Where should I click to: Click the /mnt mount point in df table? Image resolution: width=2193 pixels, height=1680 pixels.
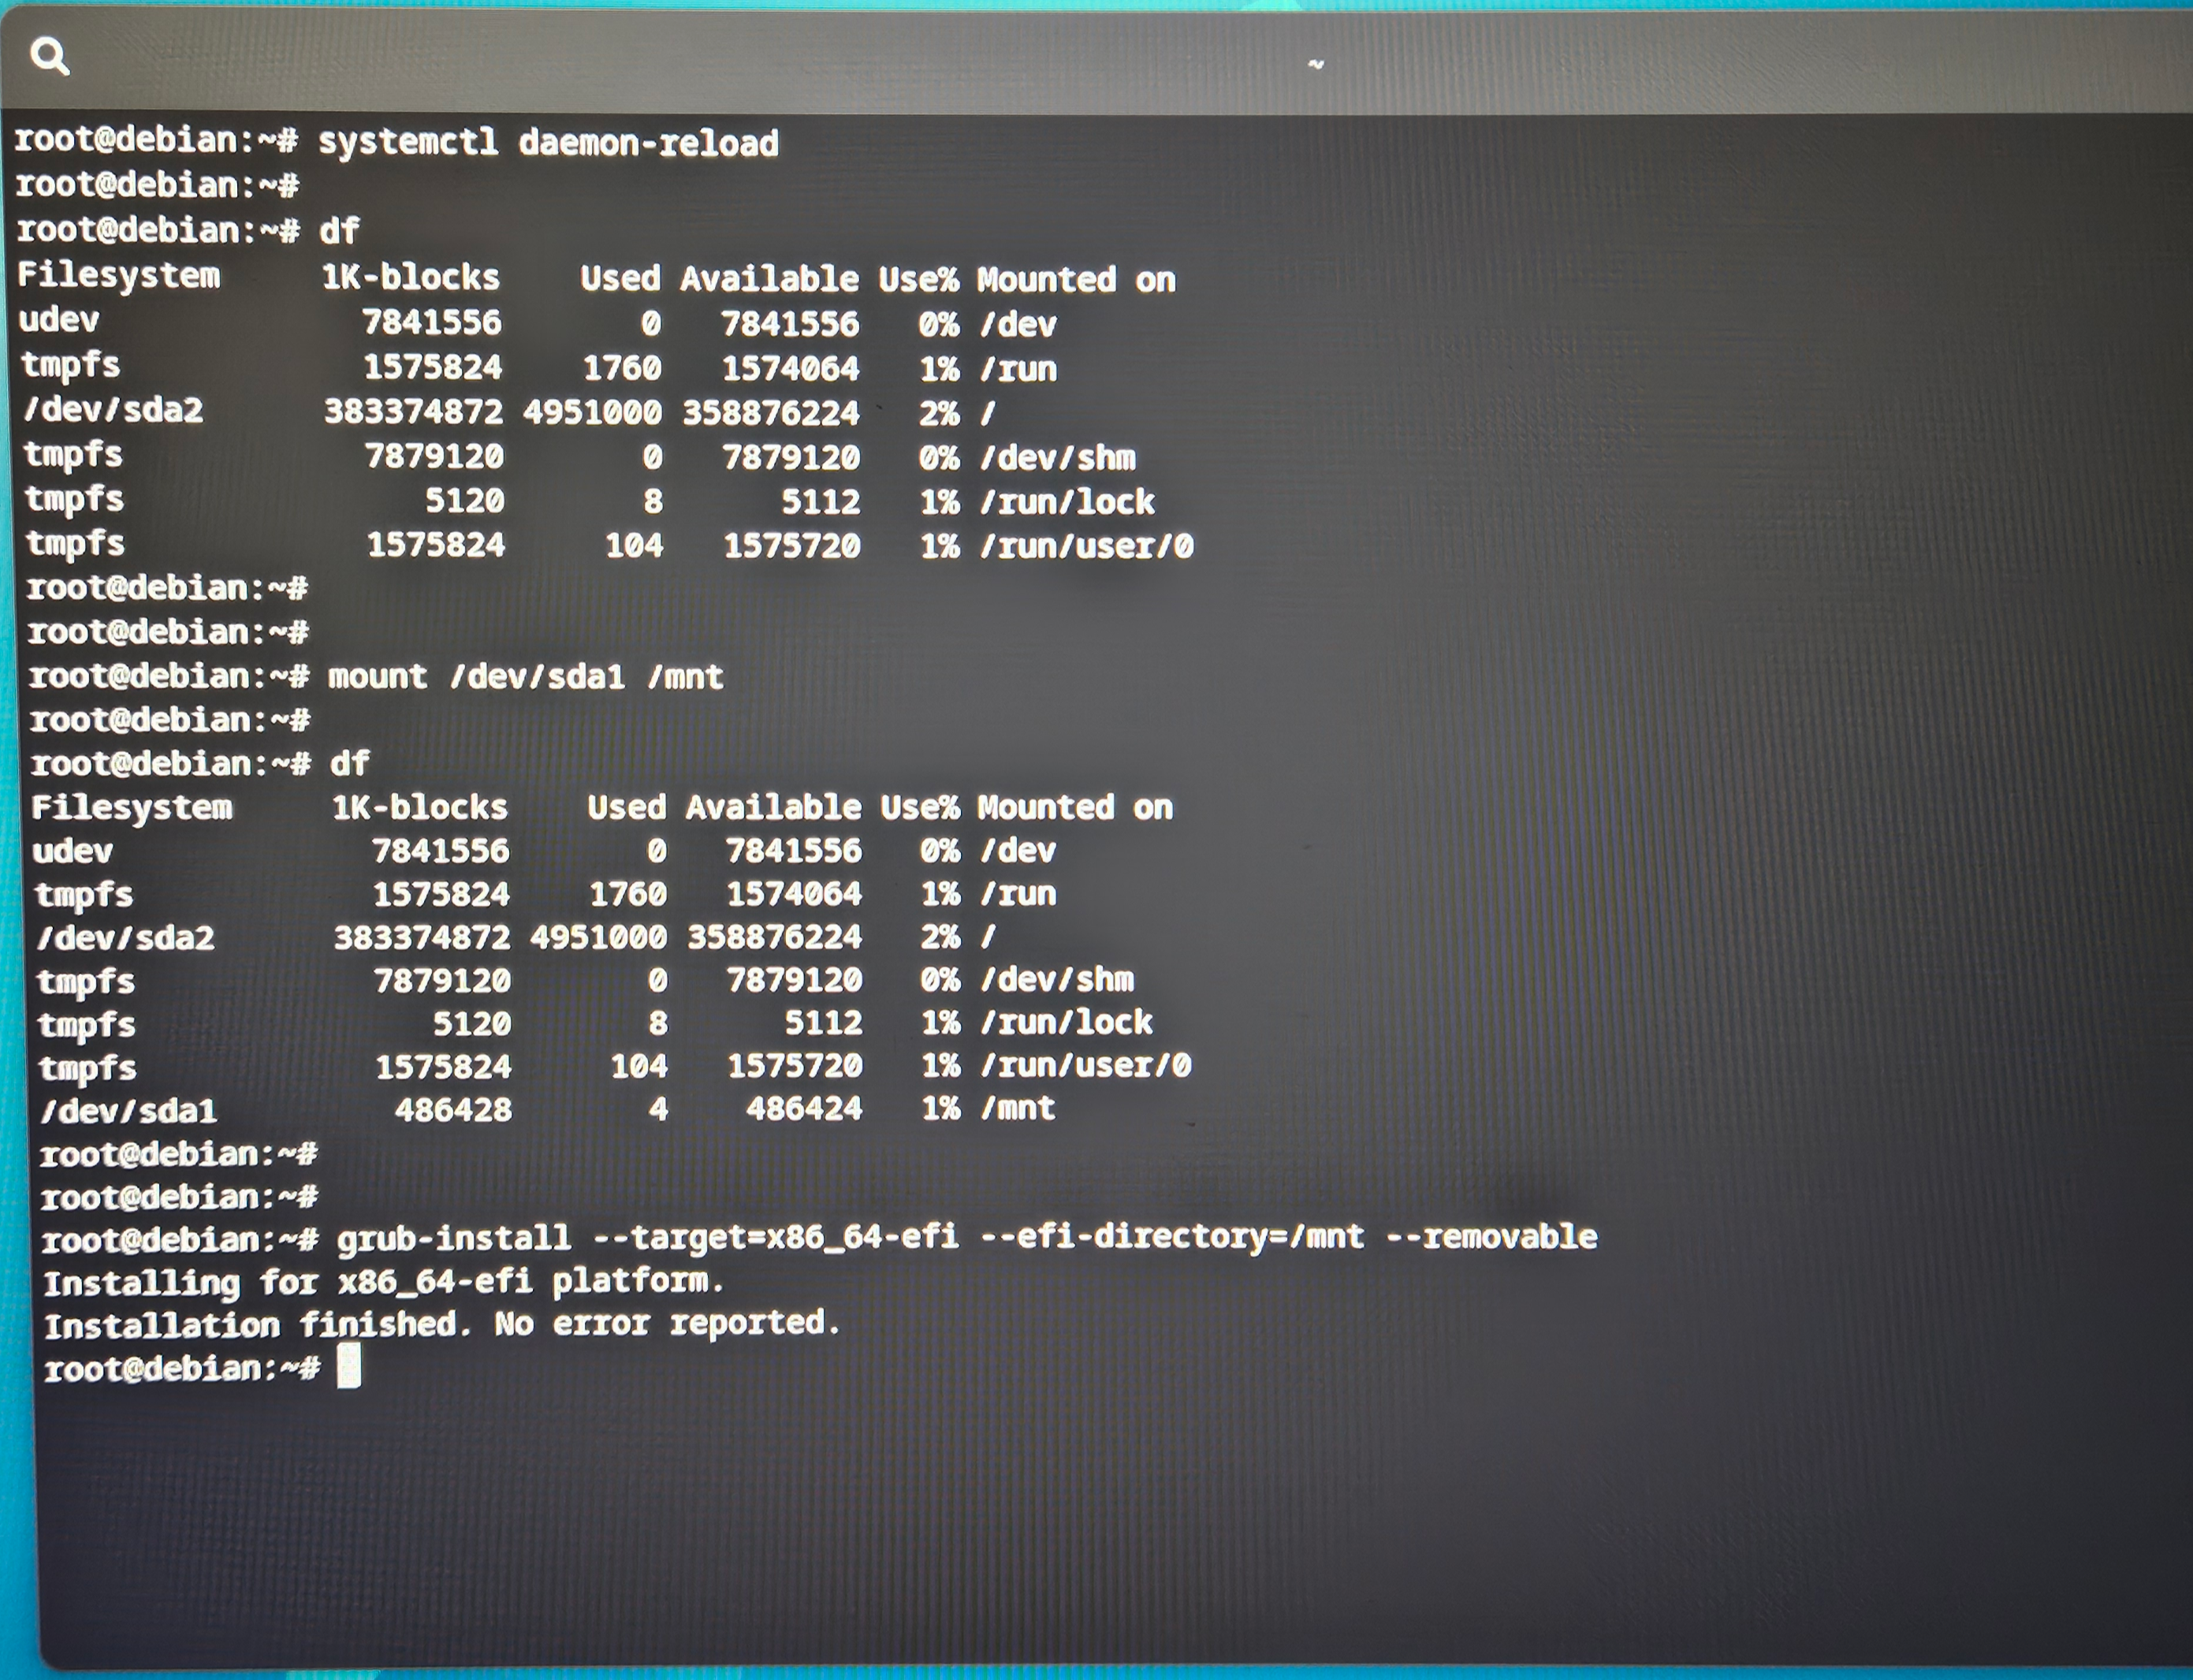tap(1017, 1108)
